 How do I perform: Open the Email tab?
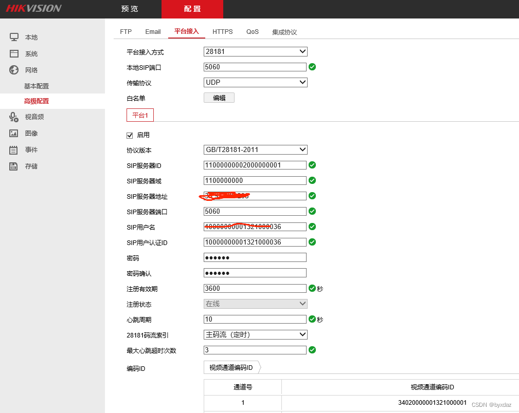pos(153,32)
